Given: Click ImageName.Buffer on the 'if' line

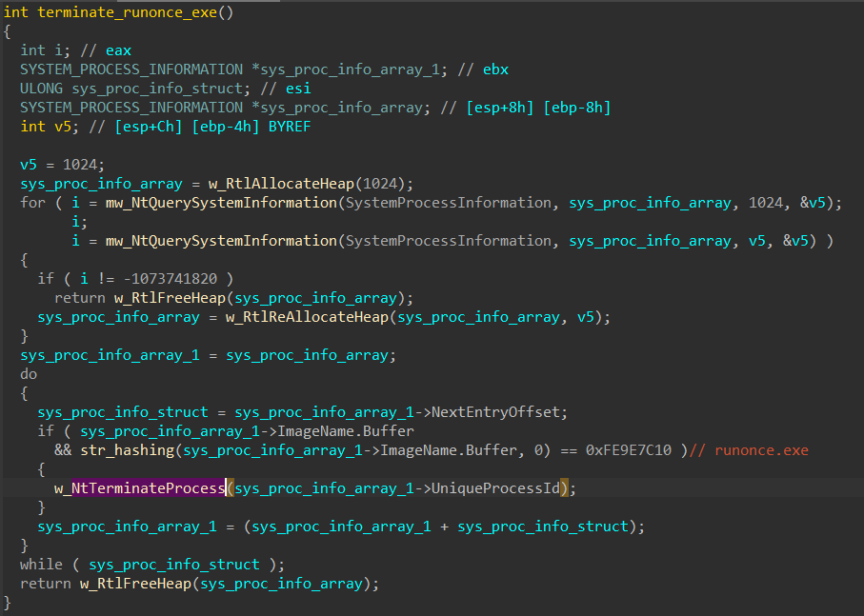Looking at the screenshot, I should pos(346,431).
